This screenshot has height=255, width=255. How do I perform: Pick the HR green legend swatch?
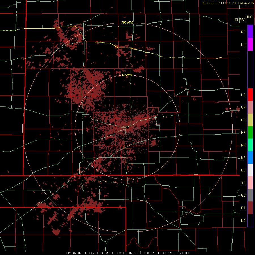(250, 133)
